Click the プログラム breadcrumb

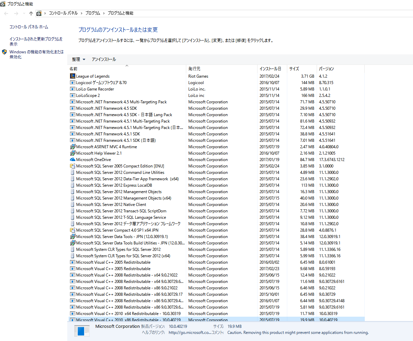pyautogui.click(x=93, y=13)
